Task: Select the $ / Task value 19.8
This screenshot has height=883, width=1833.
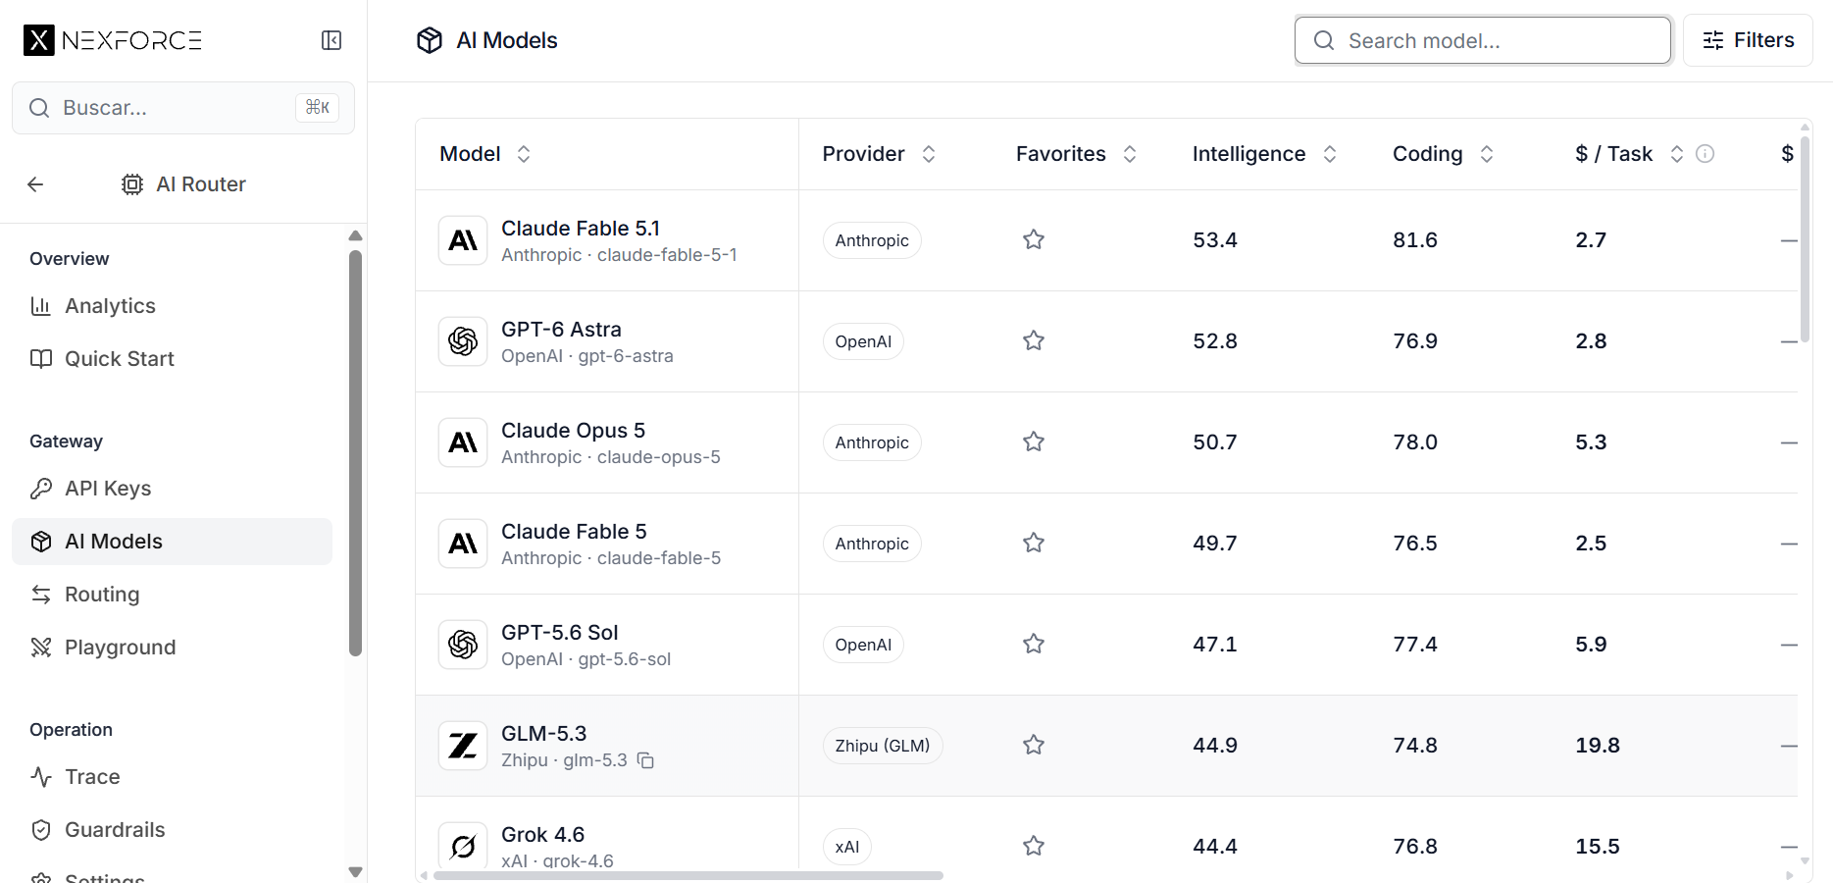Action: click(1598, 746)
